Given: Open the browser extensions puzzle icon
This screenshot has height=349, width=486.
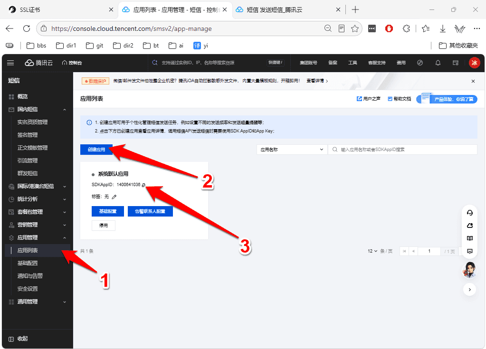Looking at the screenshot, I should [406, 28].
